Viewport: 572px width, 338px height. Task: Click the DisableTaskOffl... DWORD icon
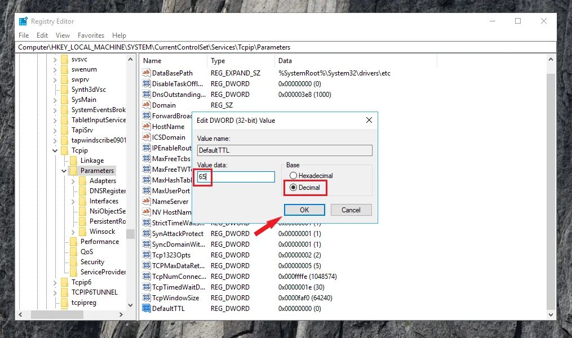coord(147,83)
